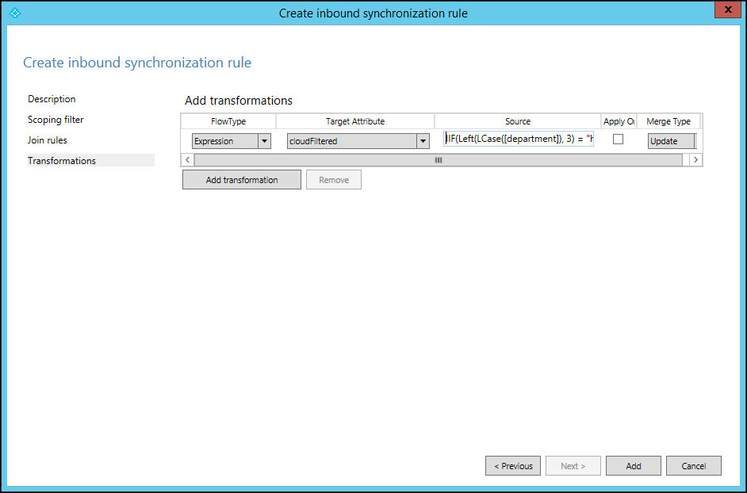This screenshot has width=747, height=493.
Task: Click Add to create the synchronization rule
Action: tap(633, 465)
